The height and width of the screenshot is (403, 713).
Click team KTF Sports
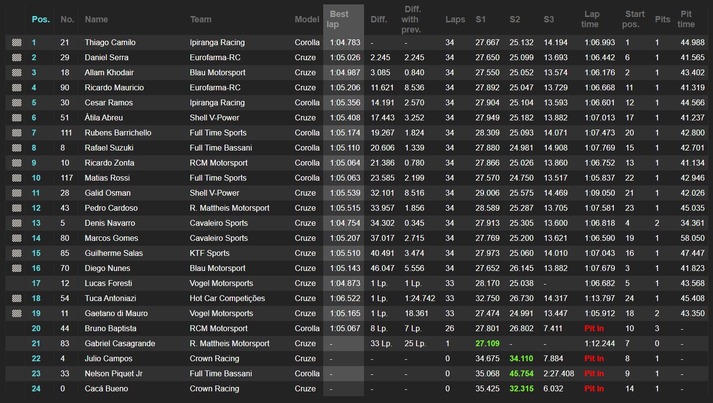[209, 253]
